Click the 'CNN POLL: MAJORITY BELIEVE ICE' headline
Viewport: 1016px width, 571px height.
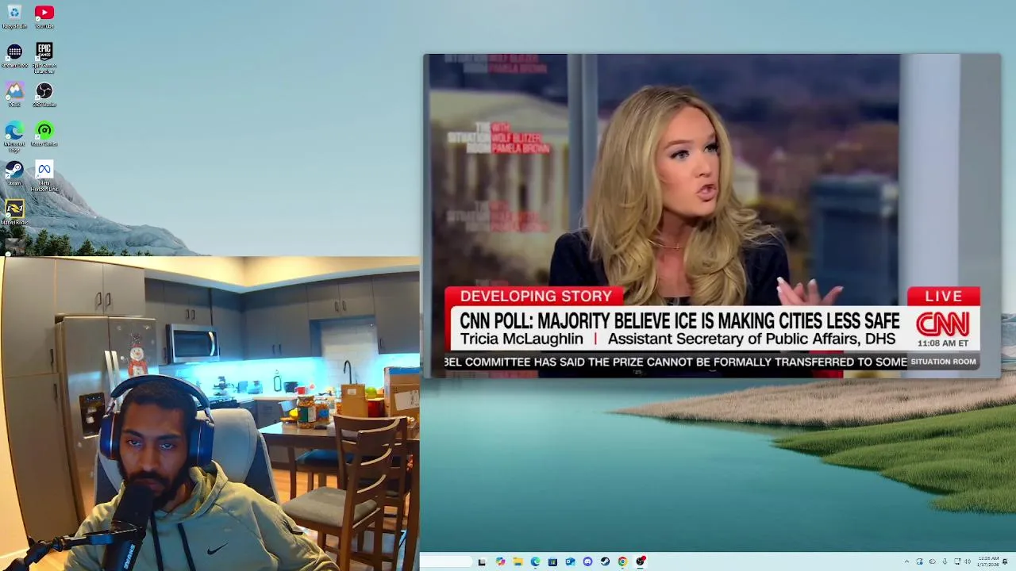tap(679, 321)
